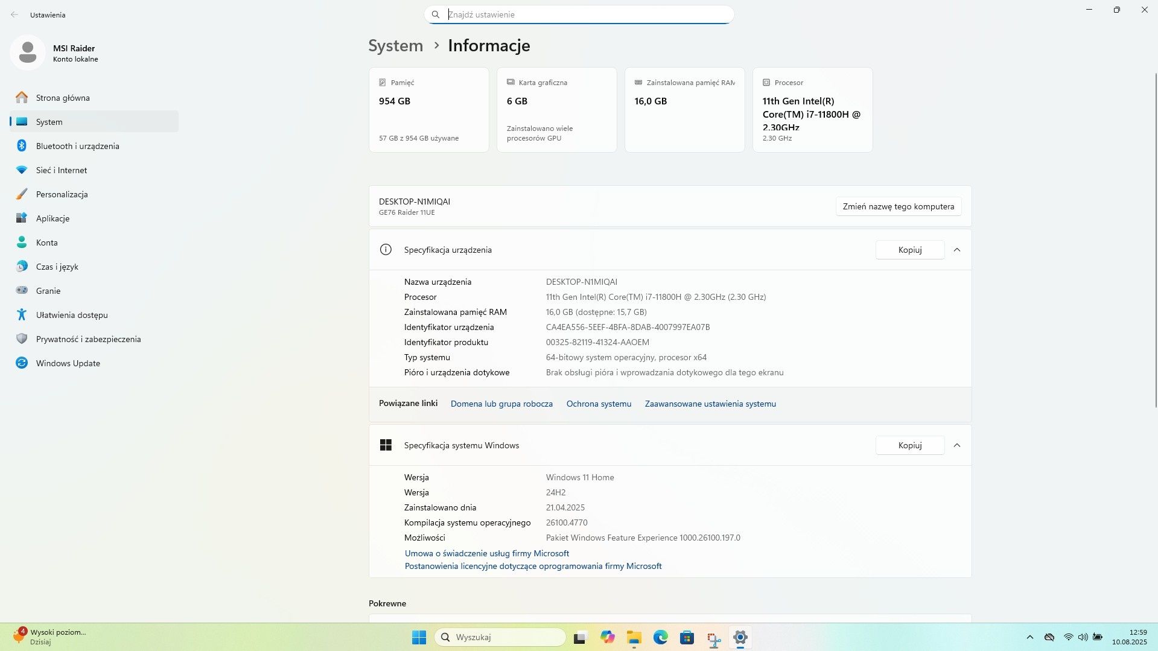Open Domena lub grupa robocza link

tap(501, 404)
